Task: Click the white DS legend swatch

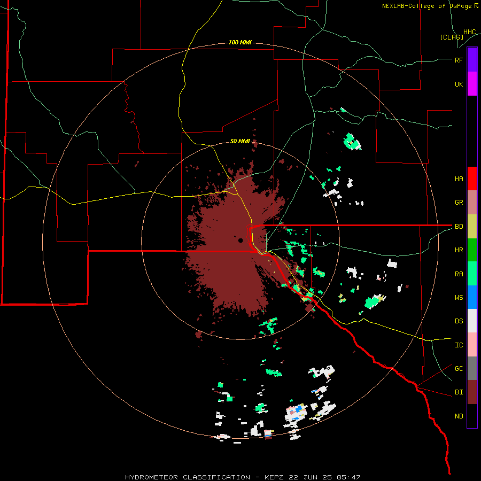Action: [472, 321]
